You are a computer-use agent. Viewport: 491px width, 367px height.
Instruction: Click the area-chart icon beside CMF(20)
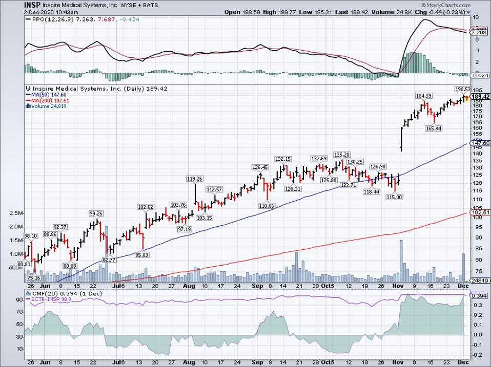click(x=28, y=293)
